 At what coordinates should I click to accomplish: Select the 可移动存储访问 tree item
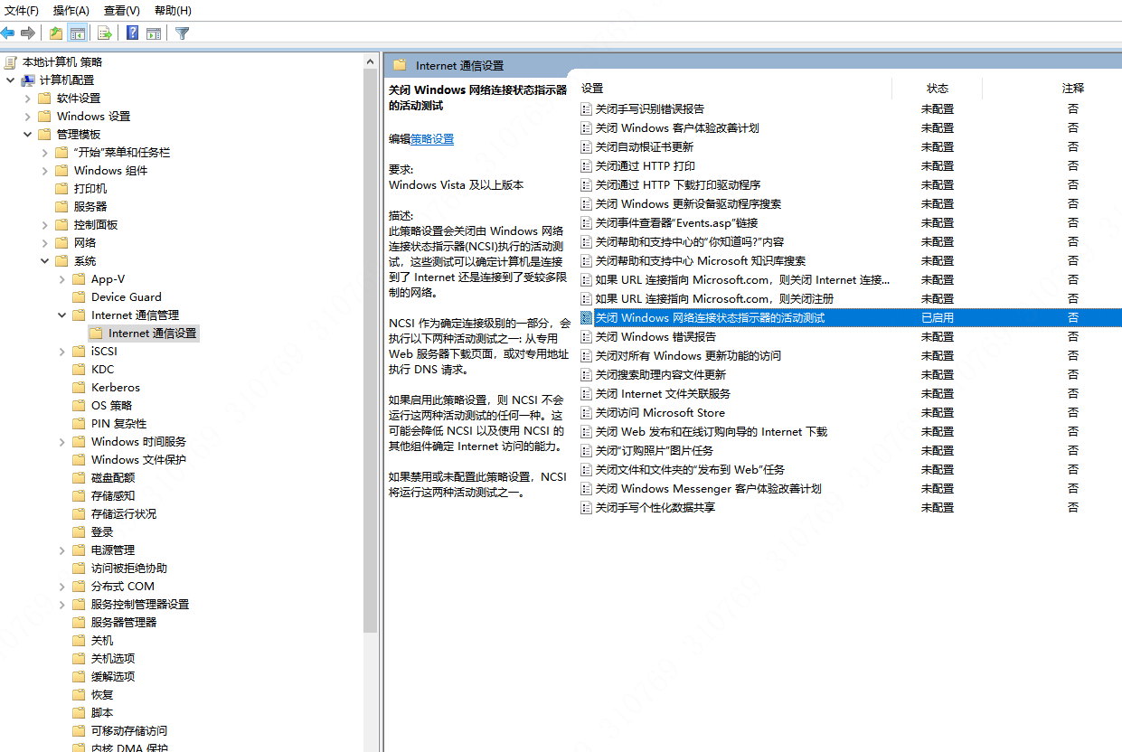click(129, 731)
